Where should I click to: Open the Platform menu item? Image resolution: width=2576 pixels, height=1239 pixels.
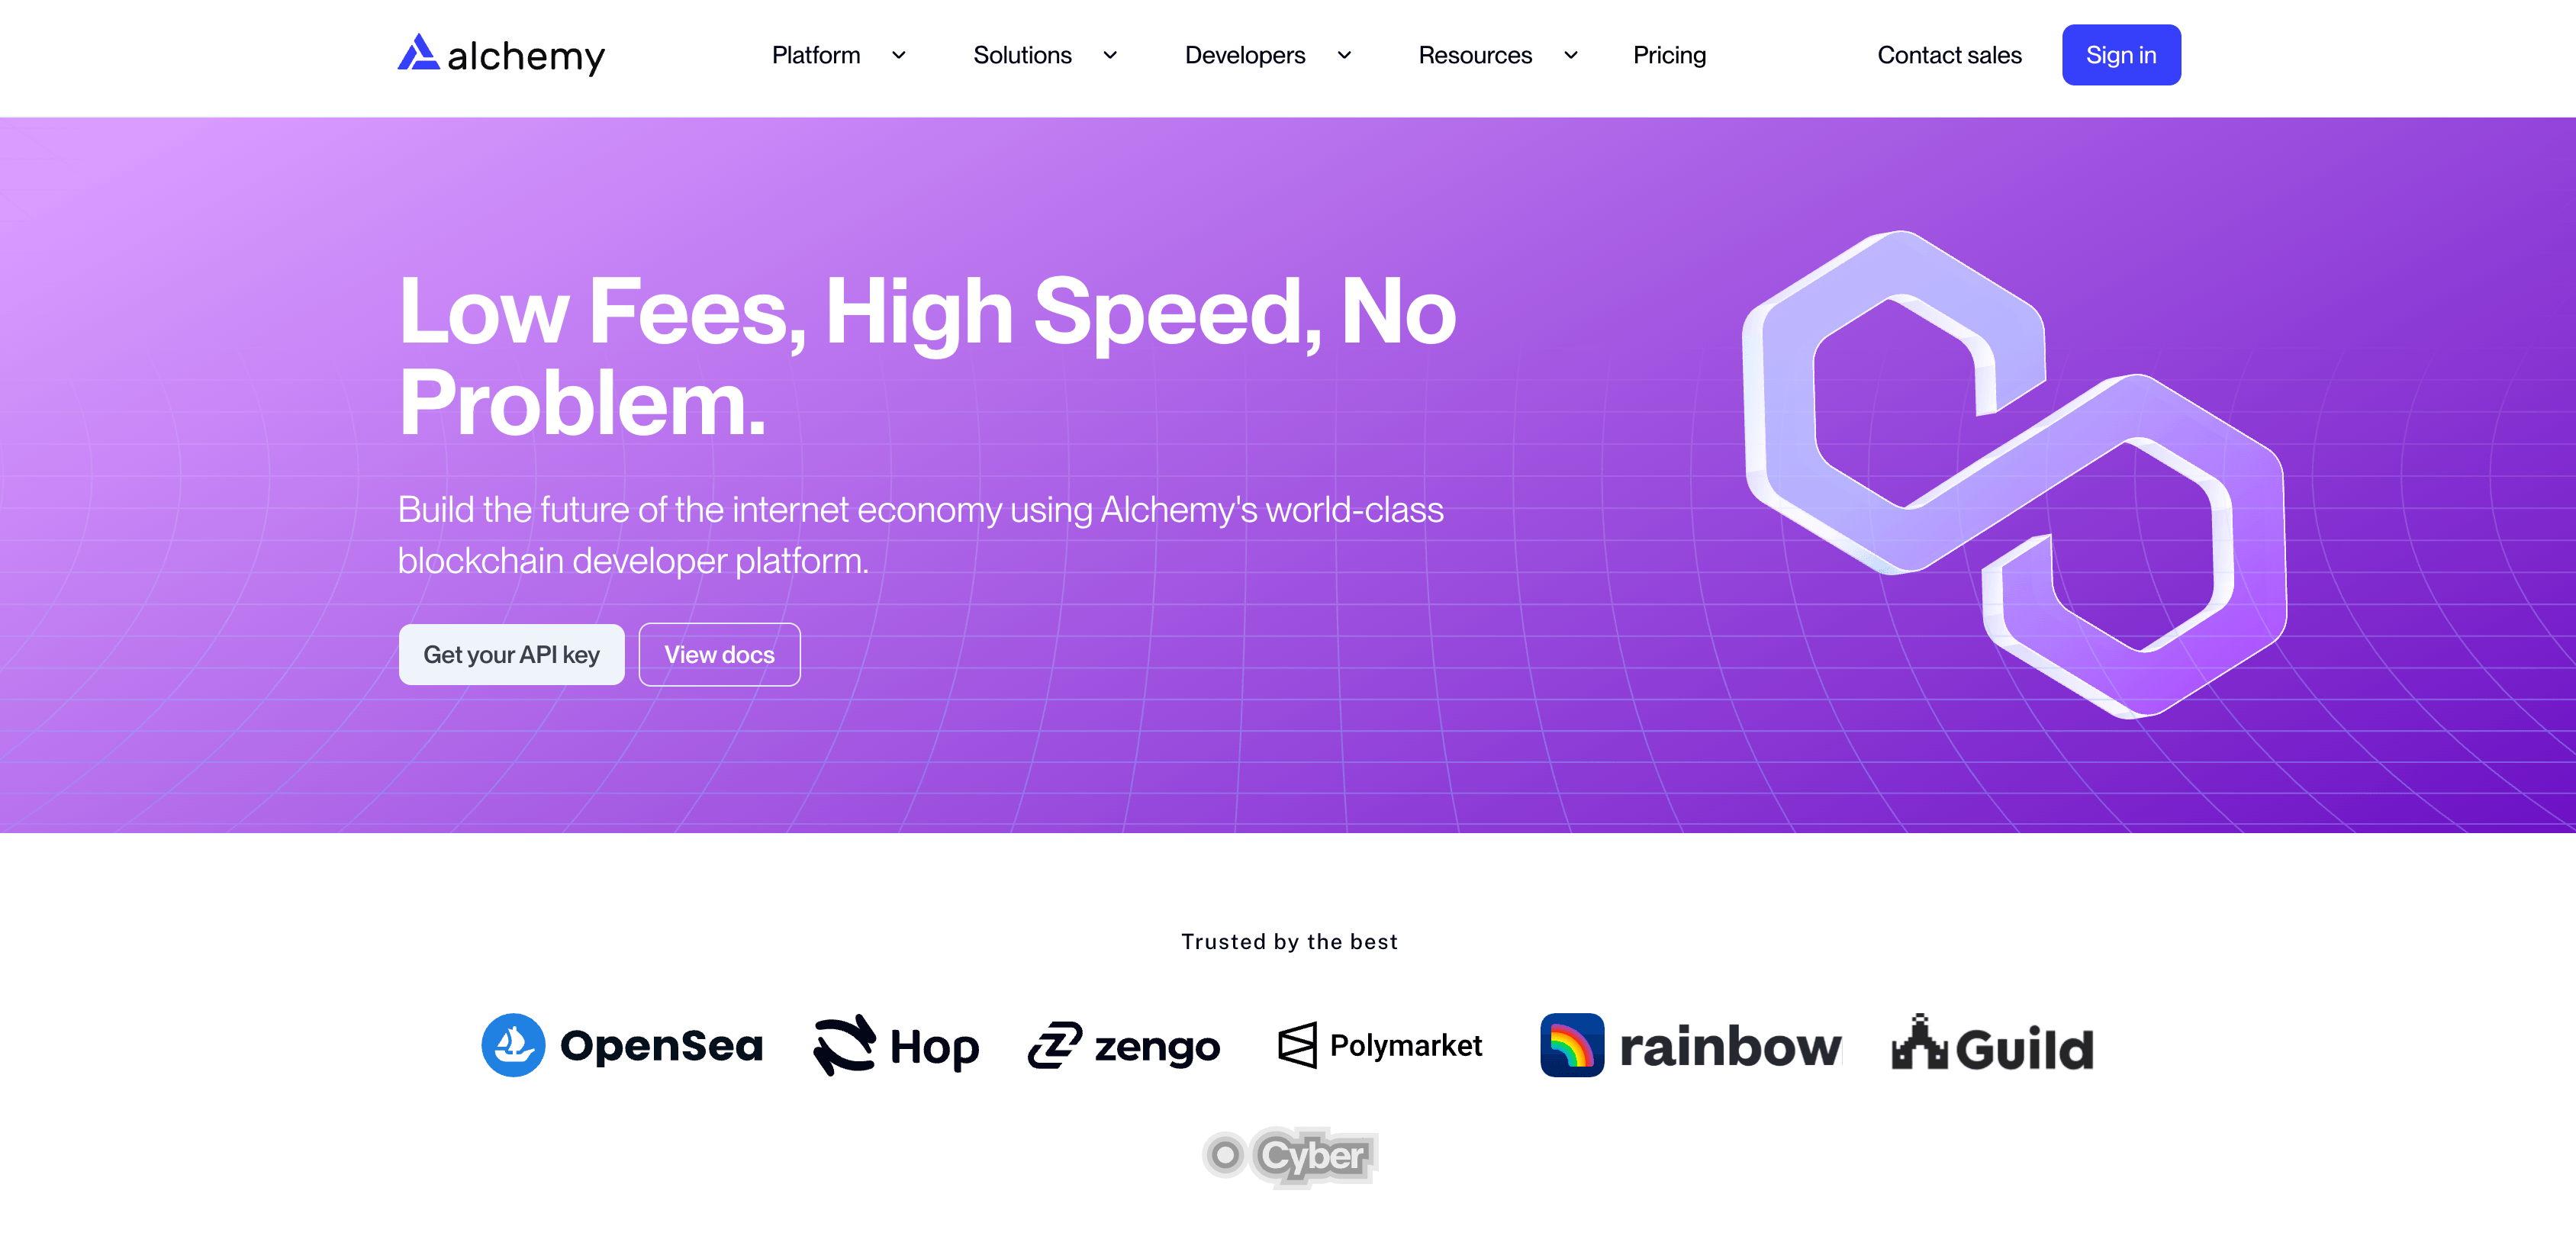815,55
